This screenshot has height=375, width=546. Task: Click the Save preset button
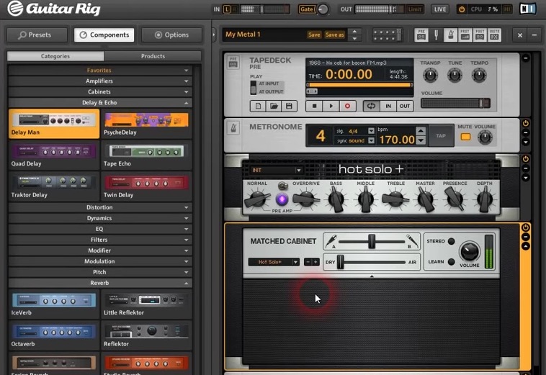coord(314,35)
